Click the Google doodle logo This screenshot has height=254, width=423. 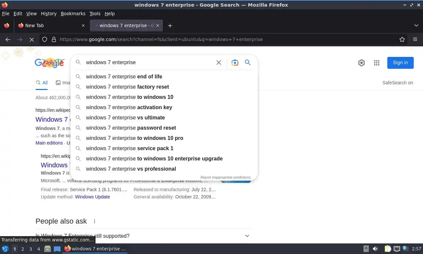[50, 63]
